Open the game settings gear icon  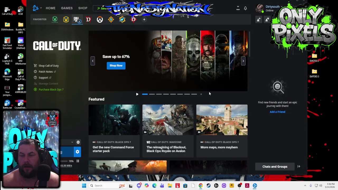(77, 152)
